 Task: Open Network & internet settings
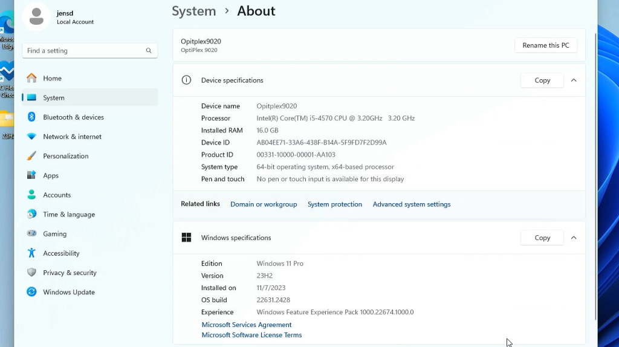click(90, 137)
